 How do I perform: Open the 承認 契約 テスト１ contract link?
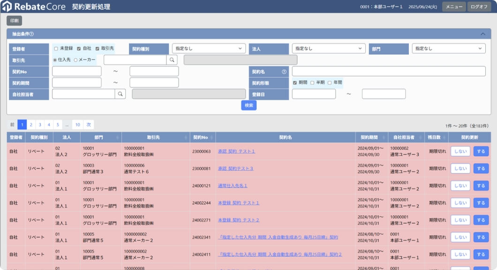click(x=237, y=151)
